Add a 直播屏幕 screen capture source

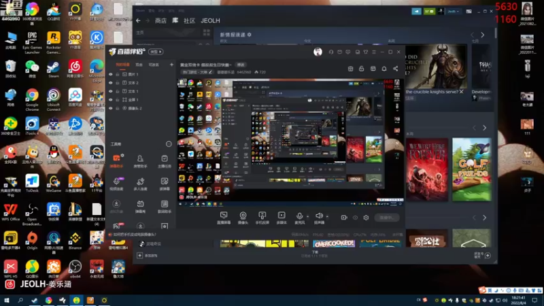click(224, 218)
